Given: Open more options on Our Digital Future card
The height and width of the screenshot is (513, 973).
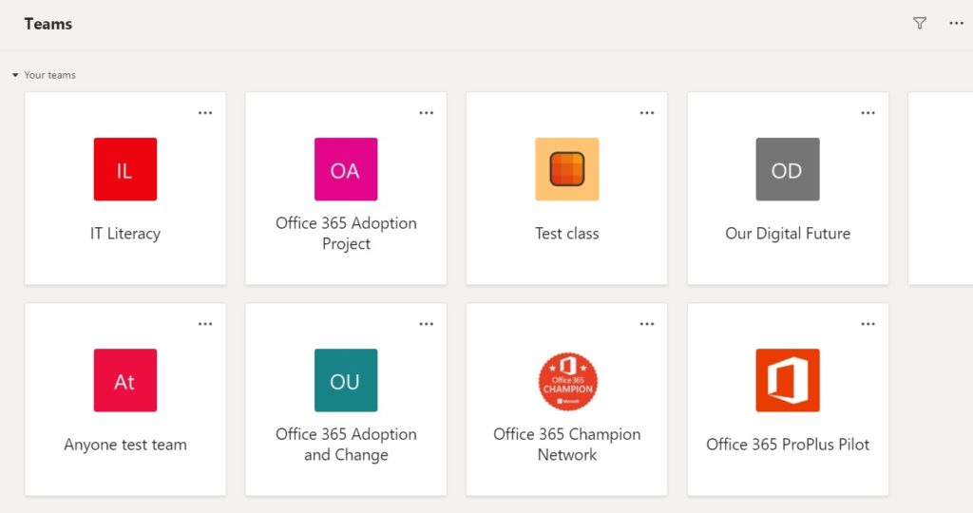Looking at the screenshot, I should (x=868, y=113).
